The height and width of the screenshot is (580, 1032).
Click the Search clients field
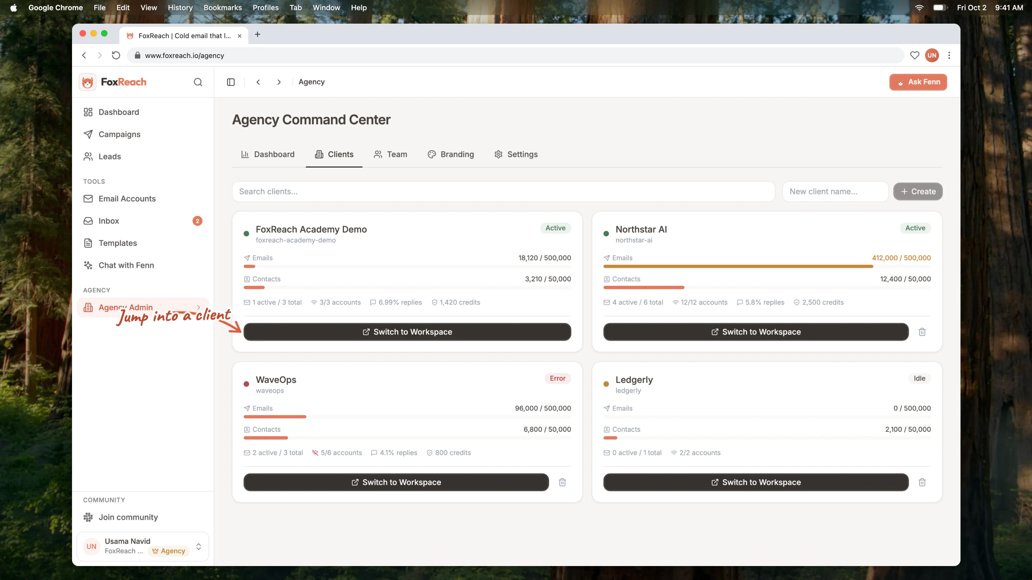(503, 191)
